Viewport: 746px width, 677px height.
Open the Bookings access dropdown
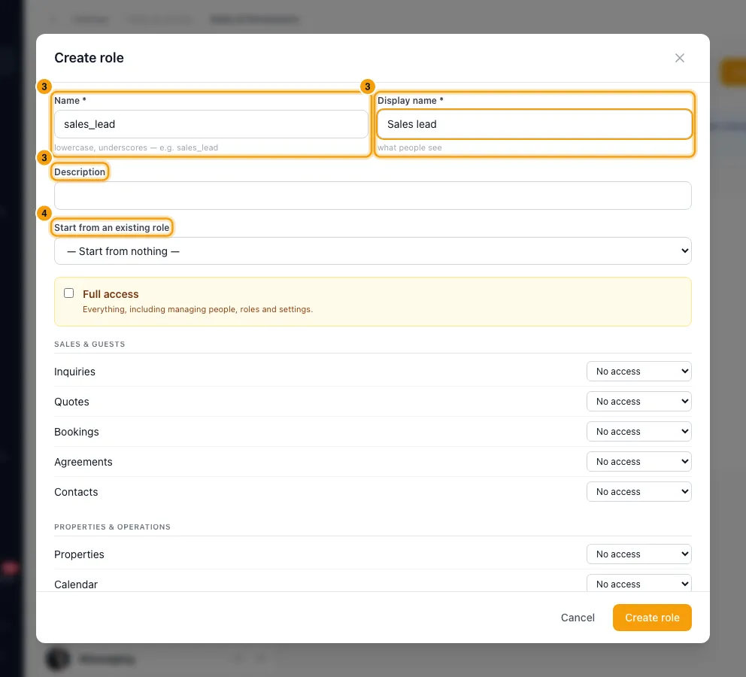638,432
